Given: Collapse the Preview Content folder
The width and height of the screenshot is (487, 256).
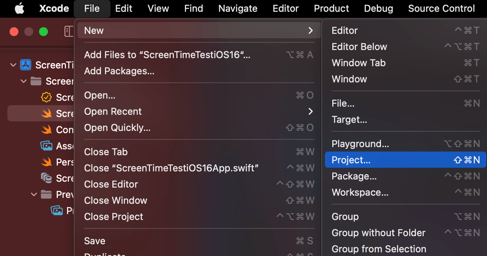Looking at the screenshot, I should click(34, 194).
